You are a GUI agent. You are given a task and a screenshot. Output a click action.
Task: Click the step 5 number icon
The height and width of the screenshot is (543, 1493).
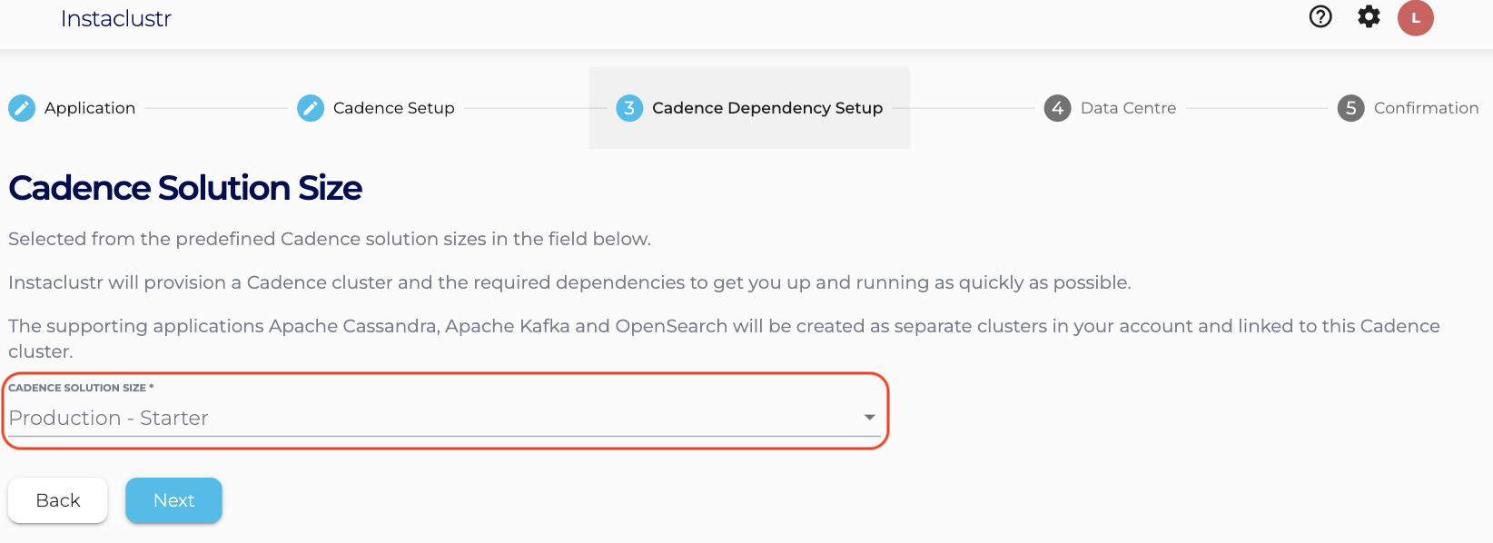point(1350,108)
